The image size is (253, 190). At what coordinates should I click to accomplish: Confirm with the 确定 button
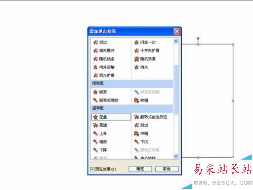pos(140,169)
